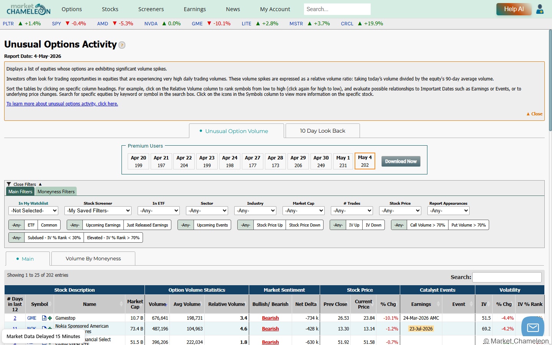Select the May 1 report date
The height and width of the screenshot is (345, 552).
click(343, 161)
